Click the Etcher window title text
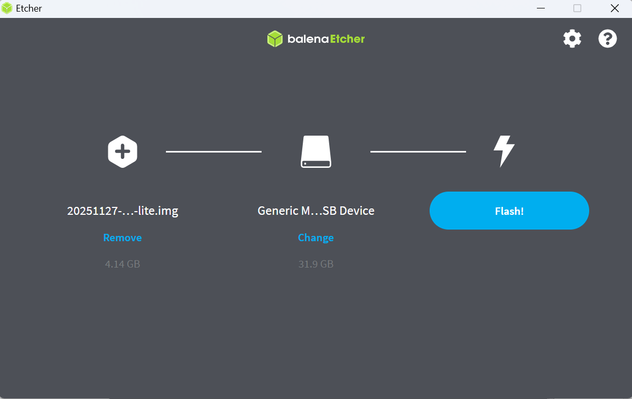This screenshot has height=399, width=632. (x=27, y=8)
